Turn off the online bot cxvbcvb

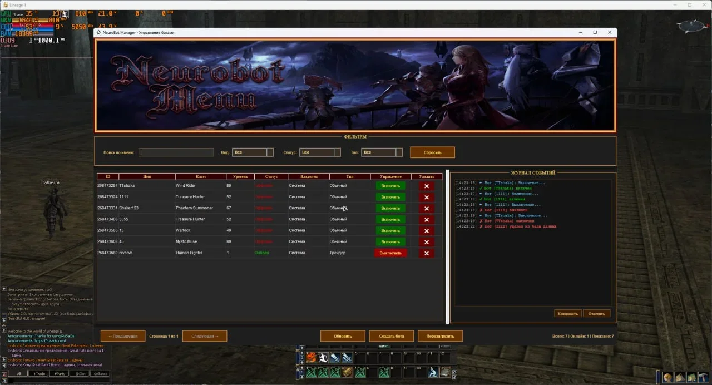coord(390,253)
